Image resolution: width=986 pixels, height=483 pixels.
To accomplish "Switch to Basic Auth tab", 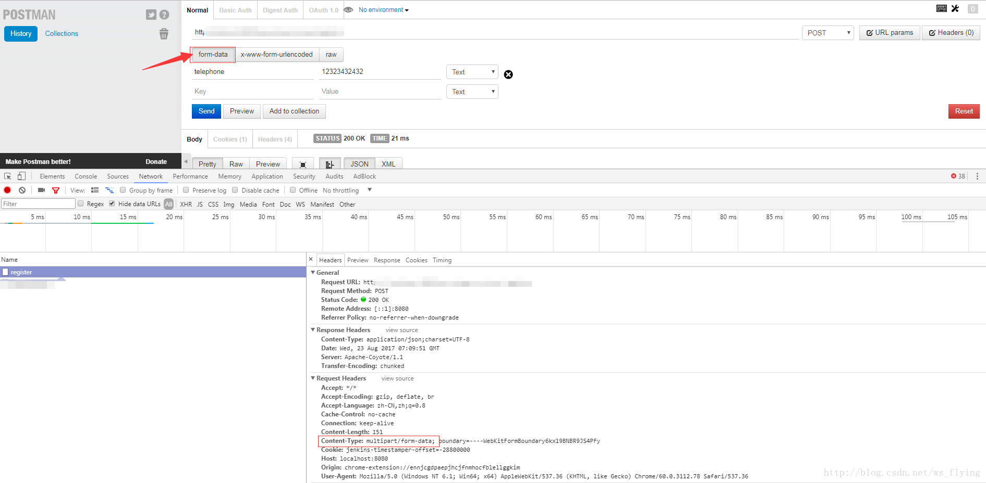I will 235,10.
